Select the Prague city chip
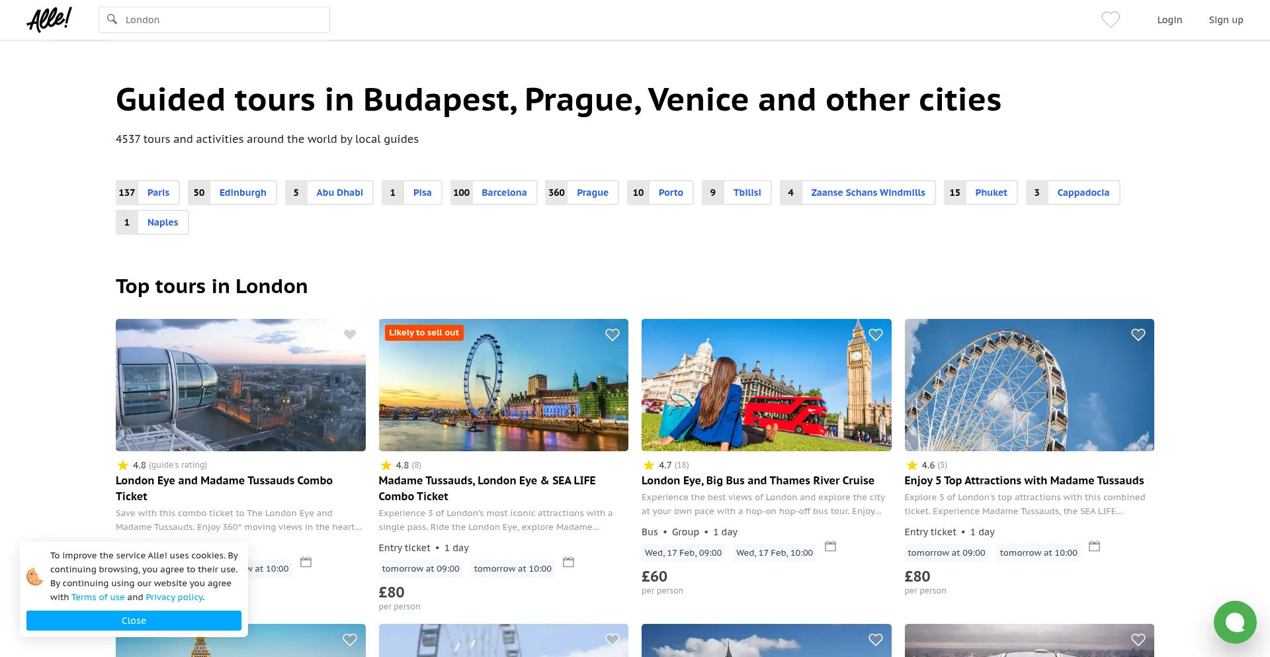Screen dimensions: 1270x657 (582, 193)
